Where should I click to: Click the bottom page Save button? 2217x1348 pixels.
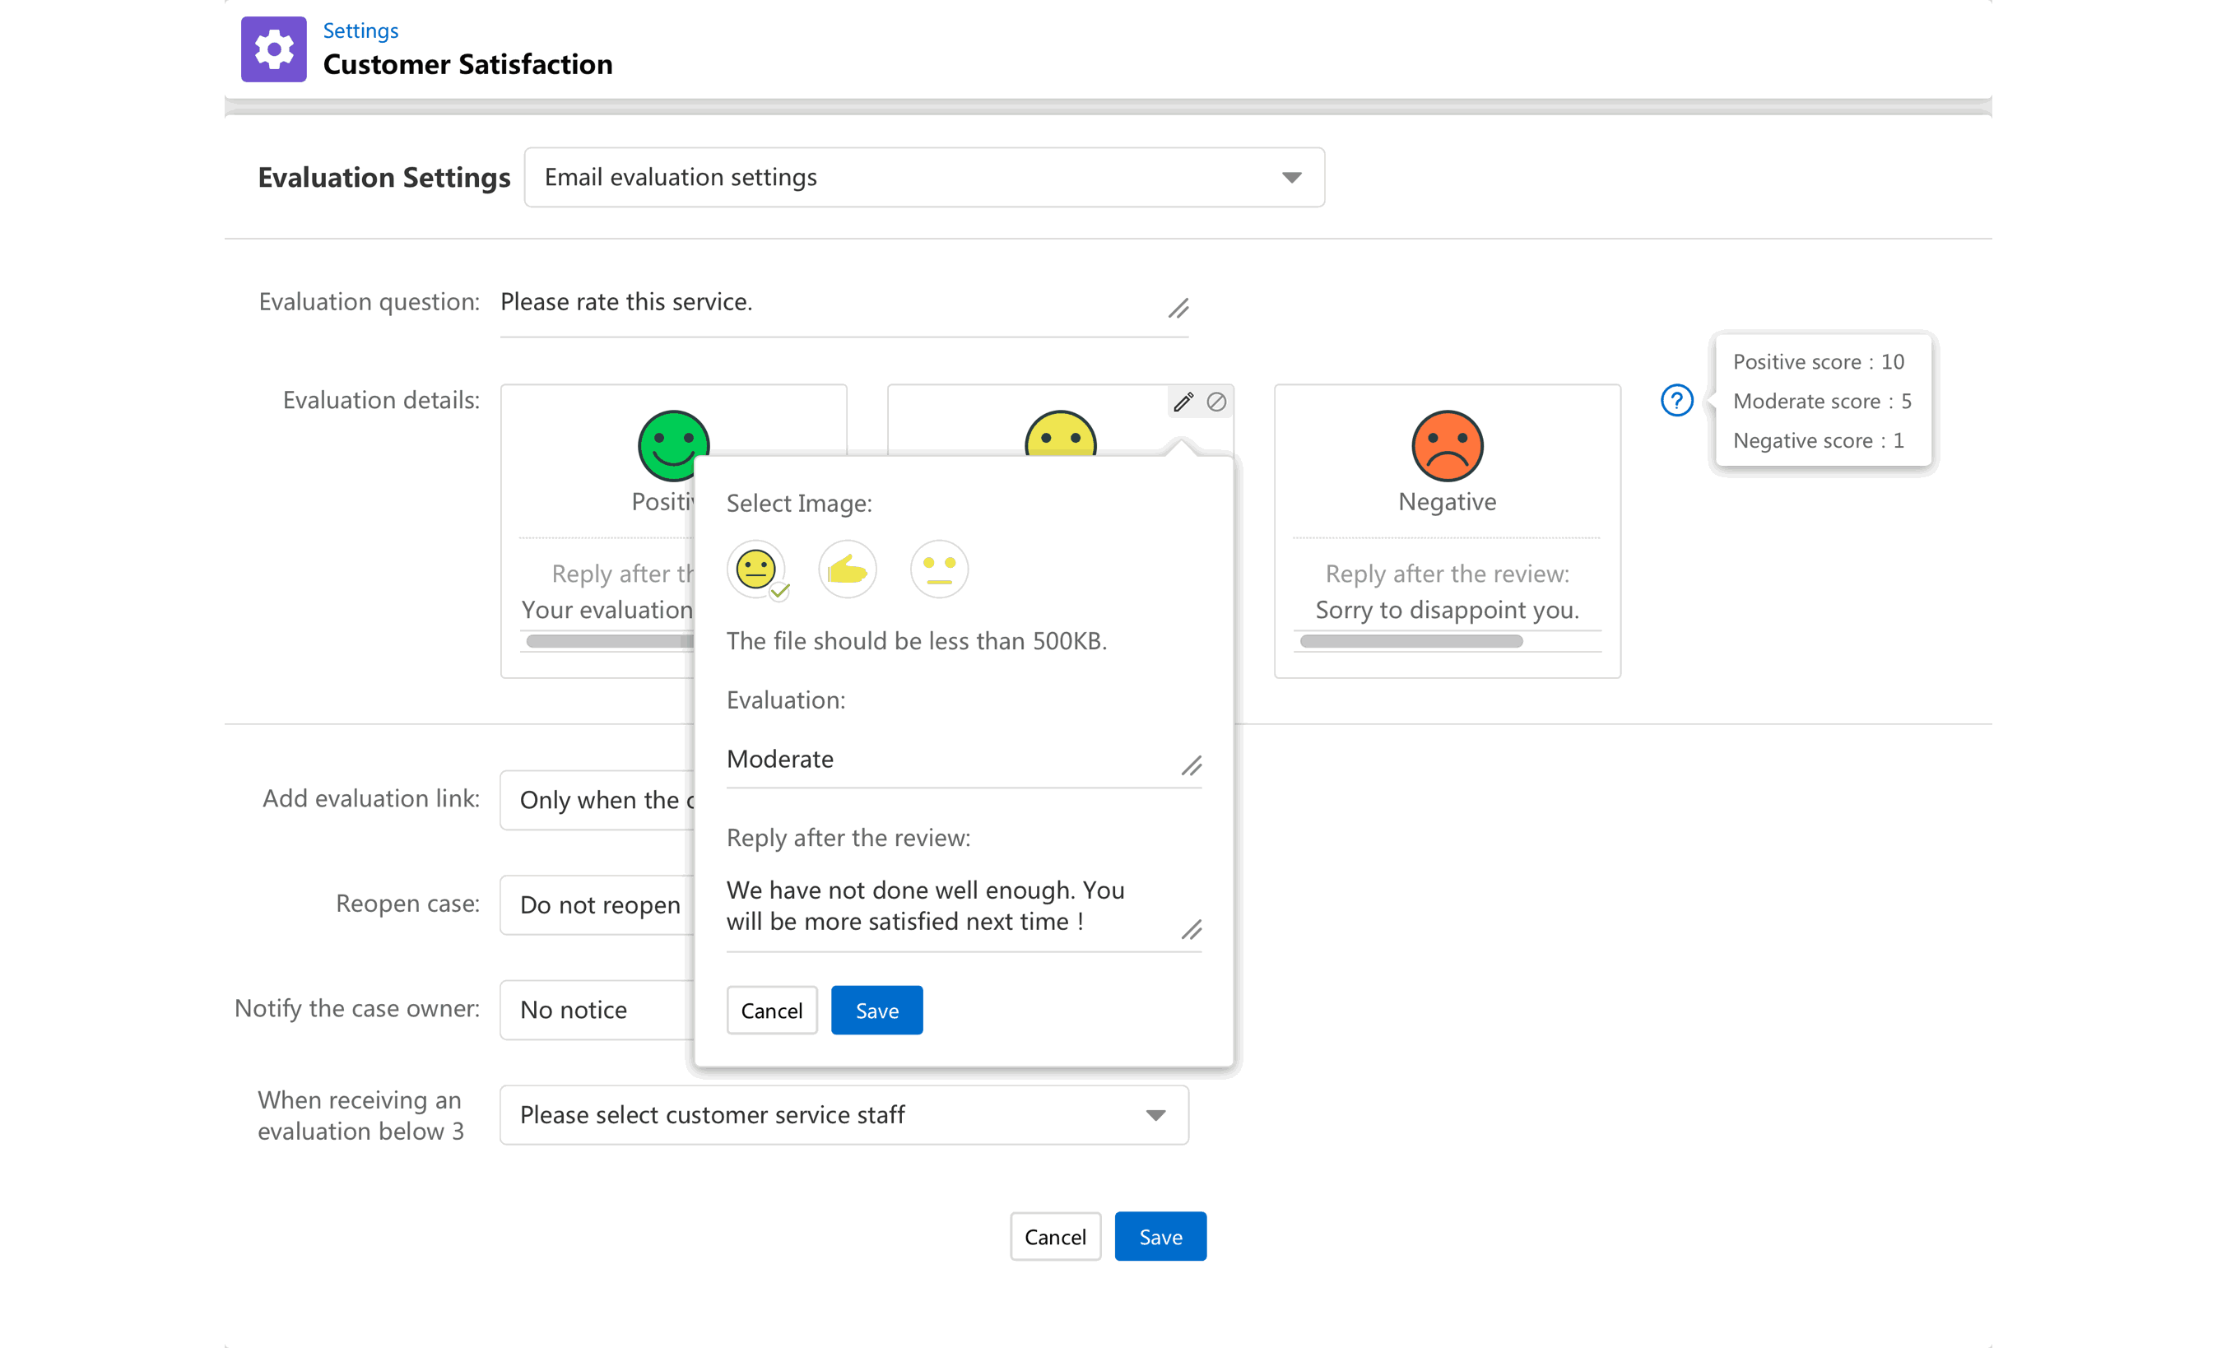pyautogui.click(x=1160, y=1238)
